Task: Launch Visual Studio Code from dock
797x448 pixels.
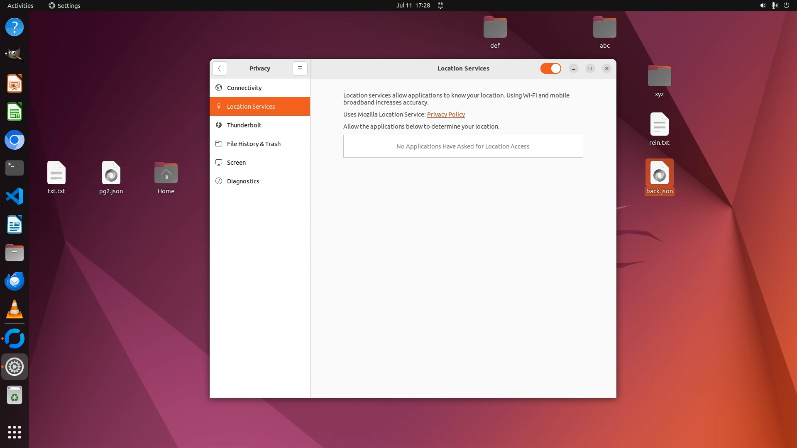Action: [x=15, y=196]
